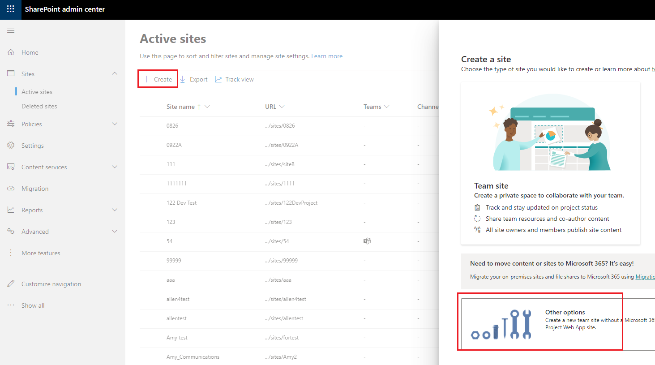Open the URL column dropdown
This screenshot has height=365, width=655.
point(282,107)
